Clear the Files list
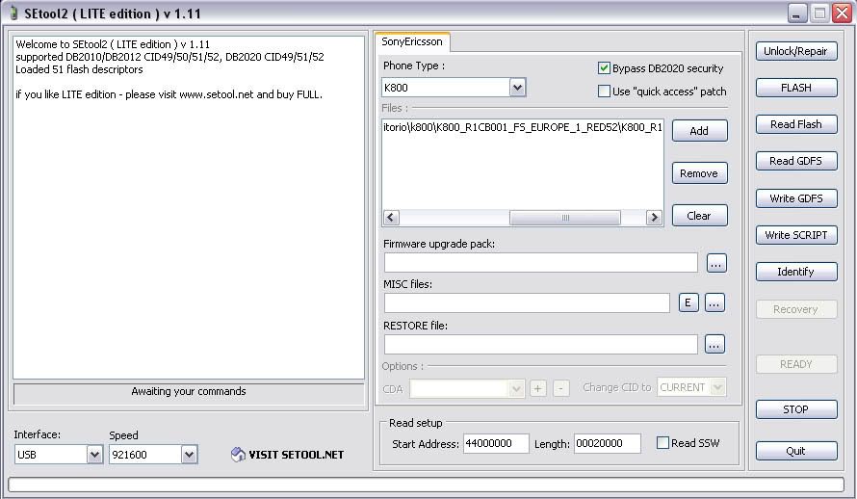The image size is (857, 499). (700, 216)
